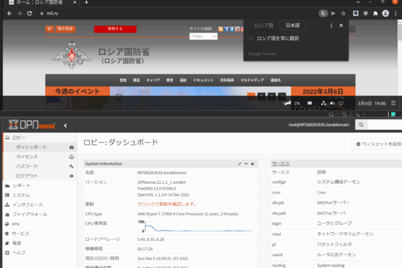Screen dimensions: 402x268
Task: Click the share page icon in address bar
Action: [x=334, y=13]
